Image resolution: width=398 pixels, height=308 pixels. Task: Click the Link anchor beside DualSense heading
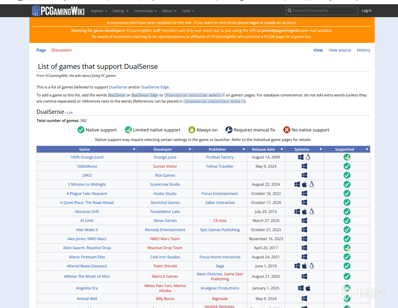(70, 113)
